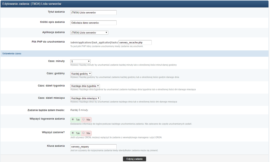Image resolution: width=270 pixels, height=162 pixels.
Task: Click the Plik PHP do uruchomienia label
Action: [x=48, y=42]
